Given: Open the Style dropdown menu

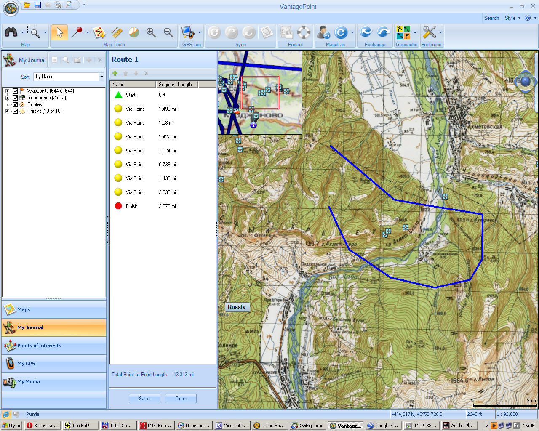Looking at the screenshot, I should [512, 18].
